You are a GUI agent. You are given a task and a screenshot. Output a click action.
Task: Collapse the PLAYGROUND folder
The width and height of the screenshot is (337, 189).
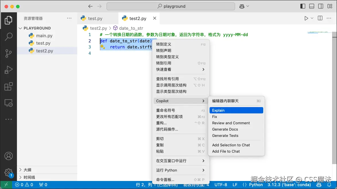(x=20, y=28)
